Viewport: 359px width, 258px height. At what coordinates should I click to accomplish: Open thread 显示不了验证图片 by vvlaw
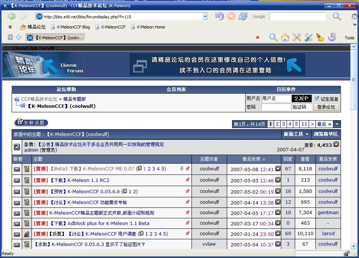89,244
